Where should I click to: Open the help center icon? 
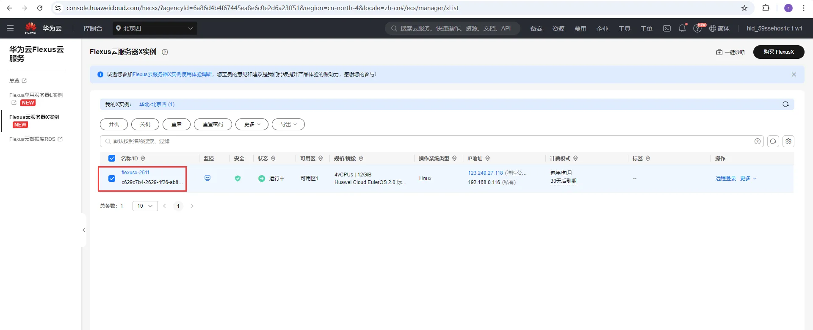pos(697,28)
